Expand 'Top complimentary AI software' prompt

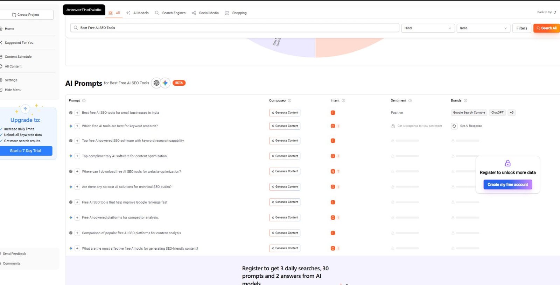77,156
